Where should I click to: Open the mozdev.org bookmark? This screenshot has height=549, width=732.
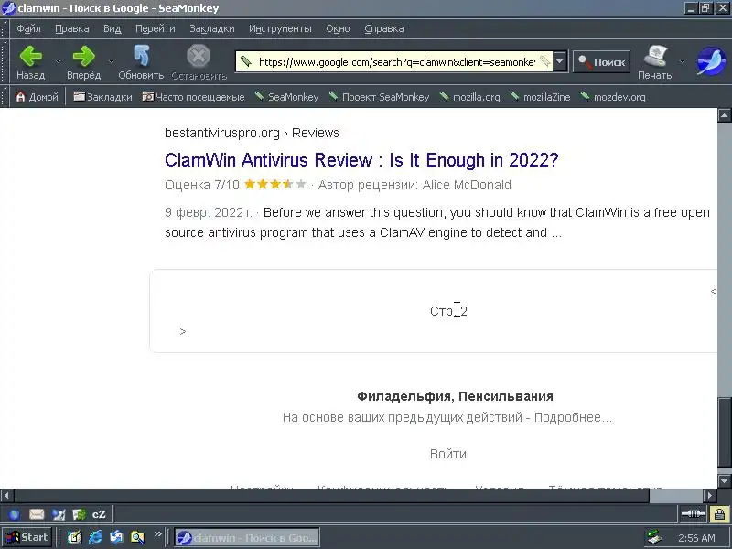click(613, 97)
